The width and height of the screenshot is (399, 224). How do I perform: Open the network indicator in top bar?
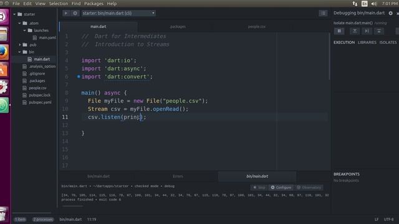point(355,4)
